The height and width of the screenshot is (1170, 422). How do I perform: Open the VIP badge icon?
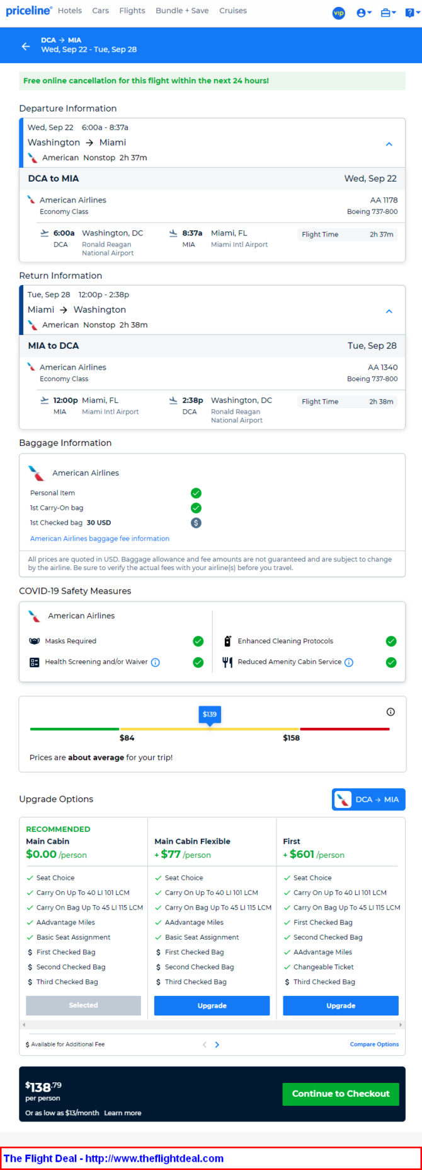[x=339, y=13]
